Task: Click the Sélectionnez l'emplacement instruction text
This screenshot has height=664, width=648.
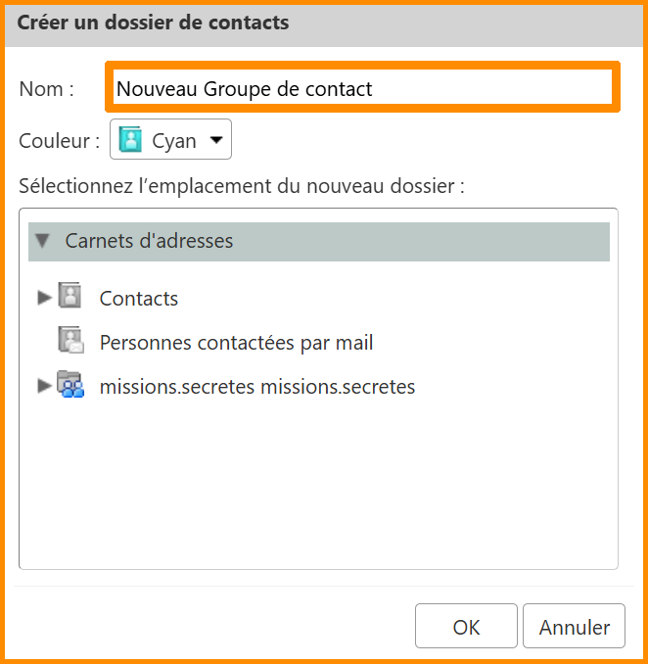Action: 241,185
